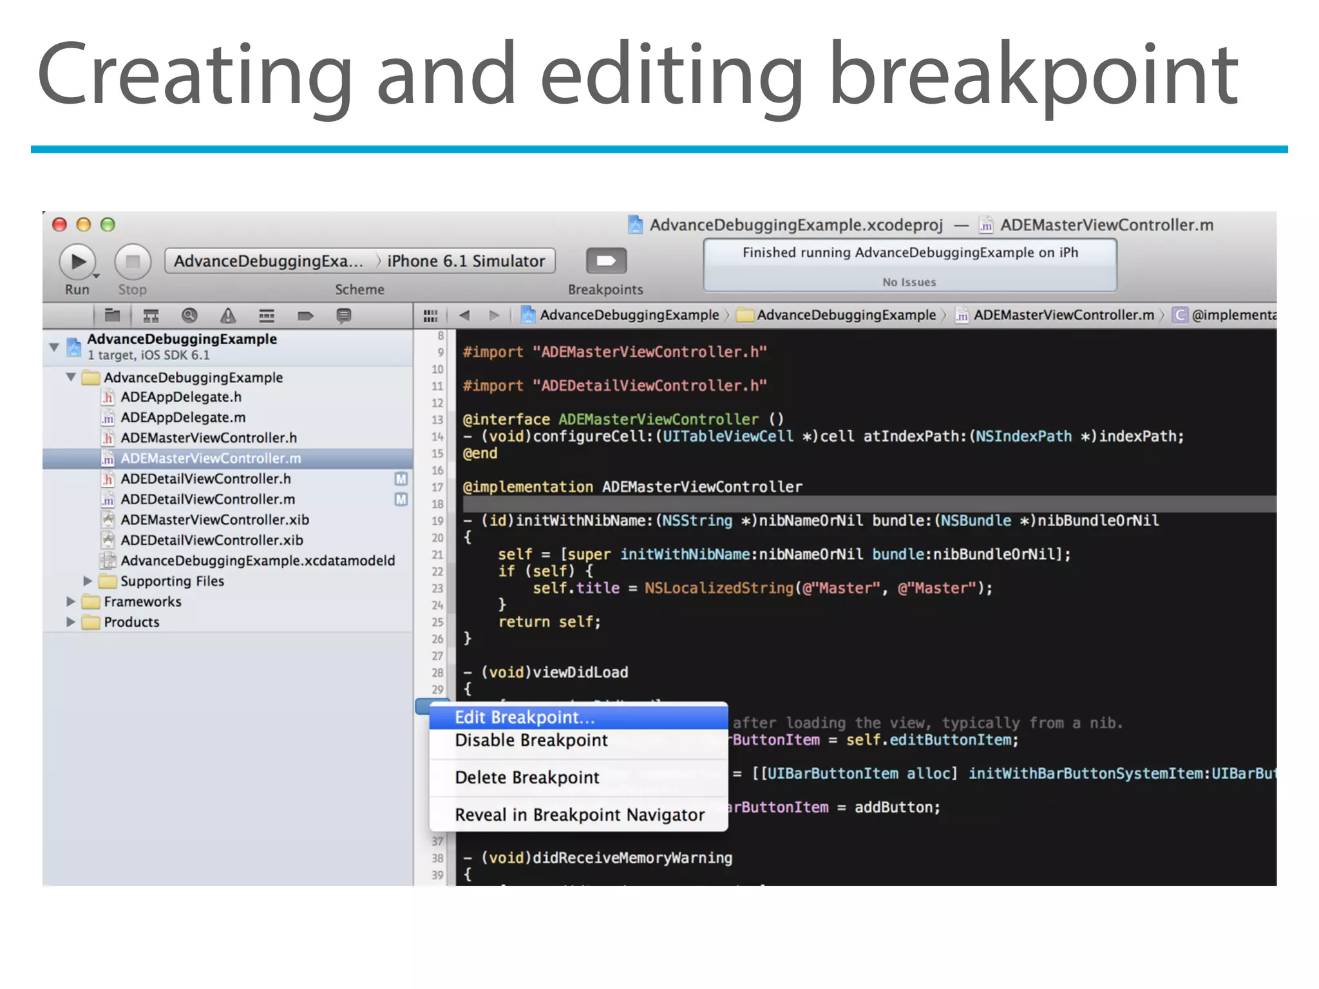Go back in editor history
Image resolution: width=1319 pixels, height=989 pixels.
[x=464, y=315]
